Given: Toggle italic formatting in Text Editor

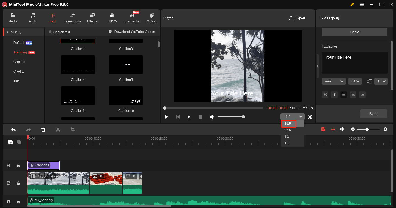Looking at the screenshot, I should click(334, 95).
